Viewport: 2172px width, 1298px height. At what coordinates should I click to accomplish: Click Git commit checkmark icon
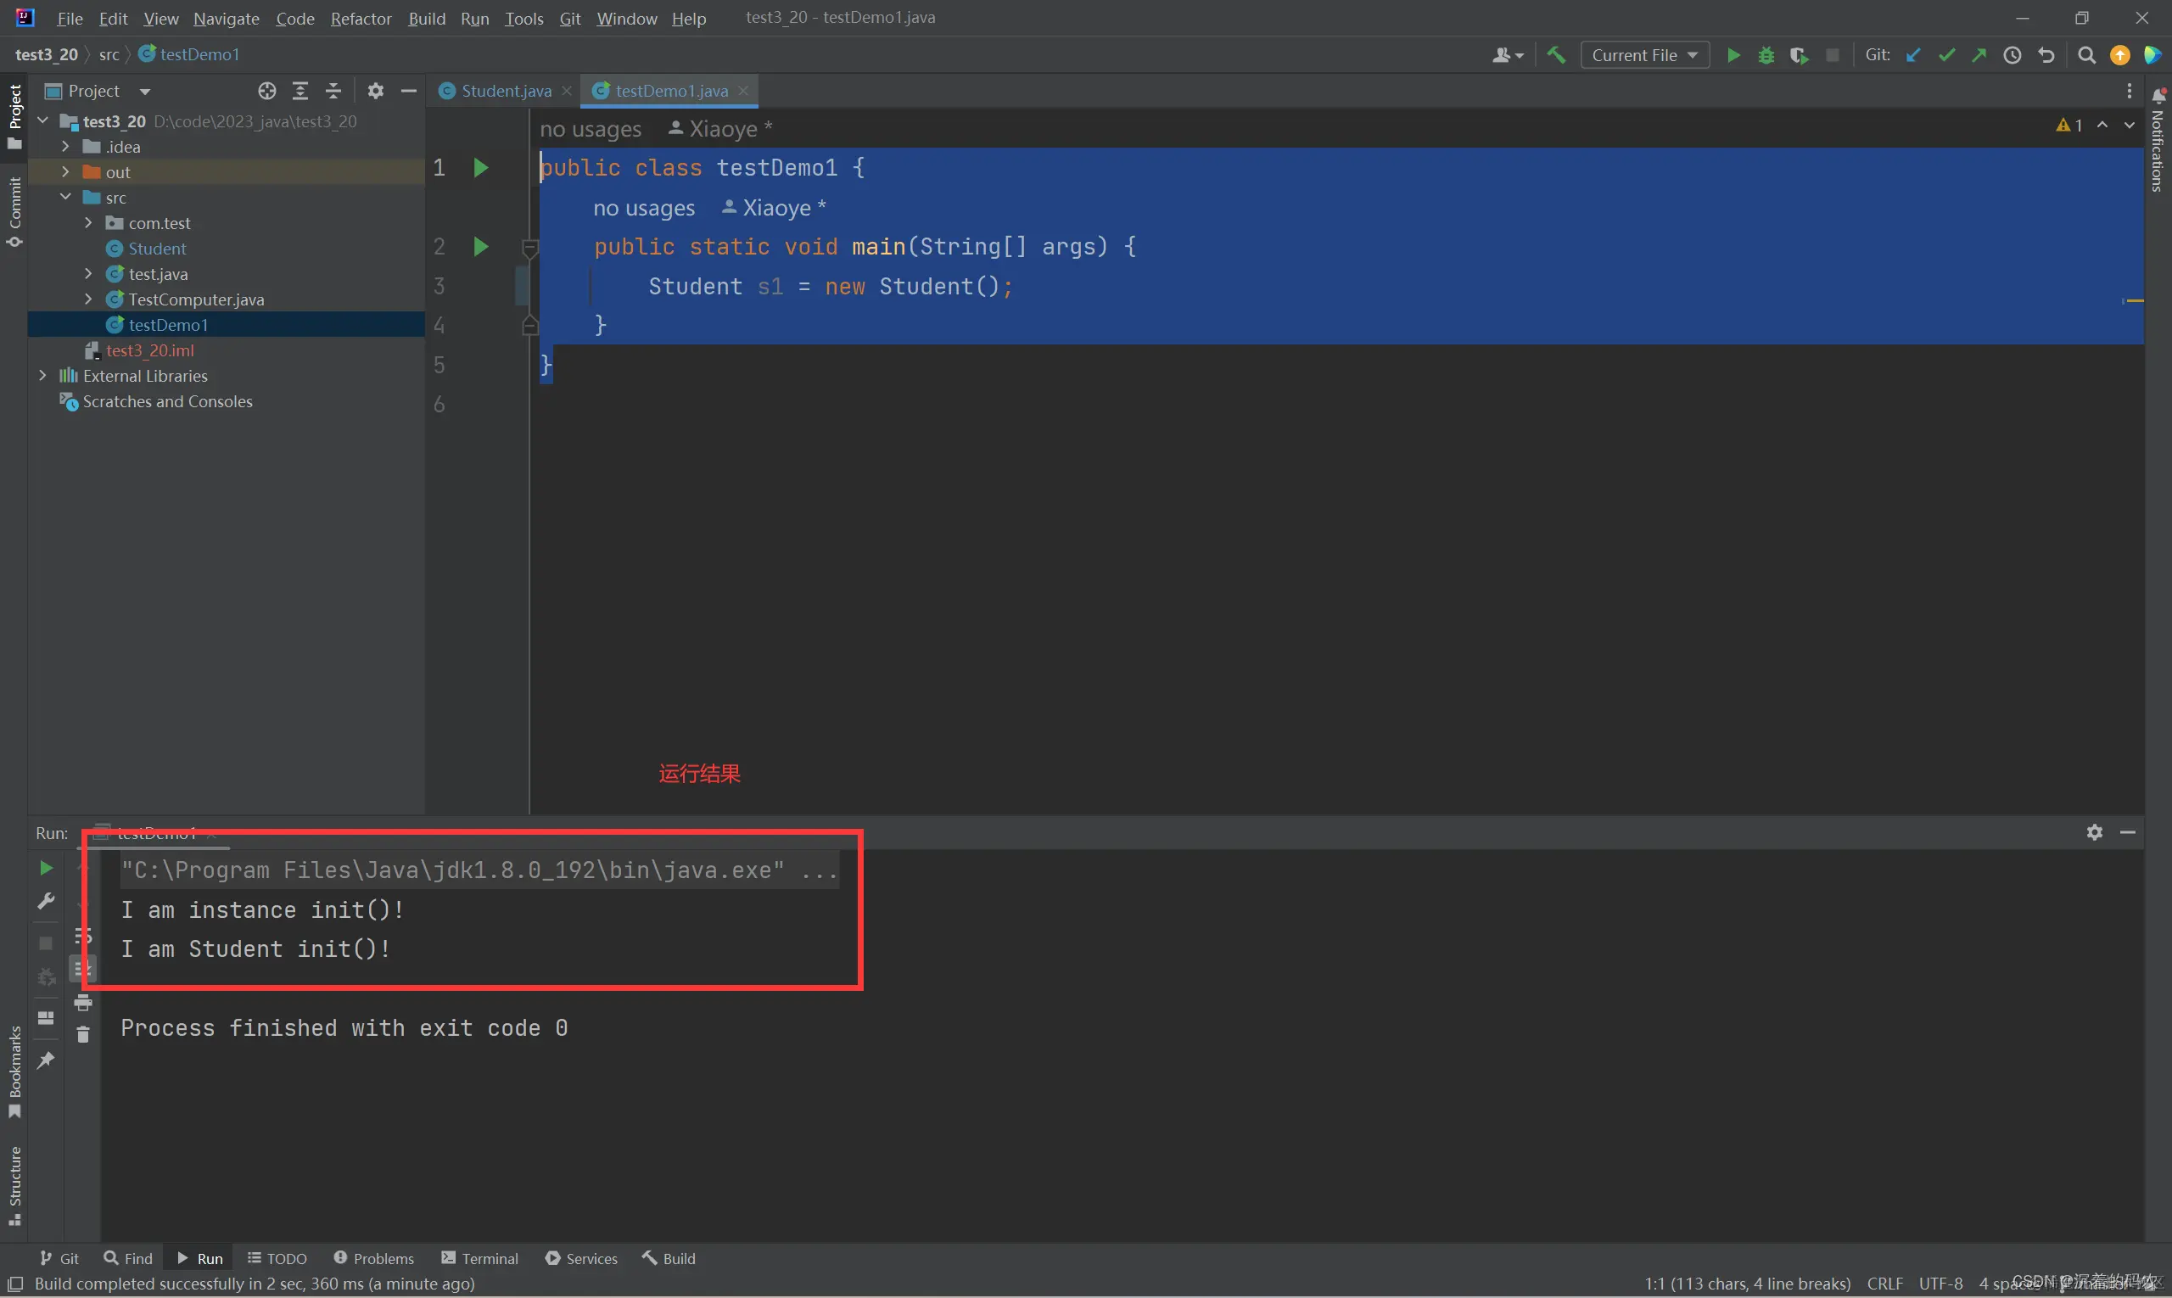coord(1946,55)
